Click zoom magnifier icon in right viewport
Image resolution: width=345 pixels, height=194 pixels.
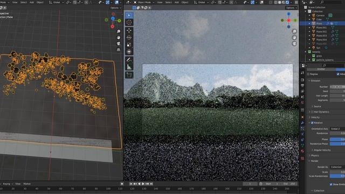[x=294, y=31]
